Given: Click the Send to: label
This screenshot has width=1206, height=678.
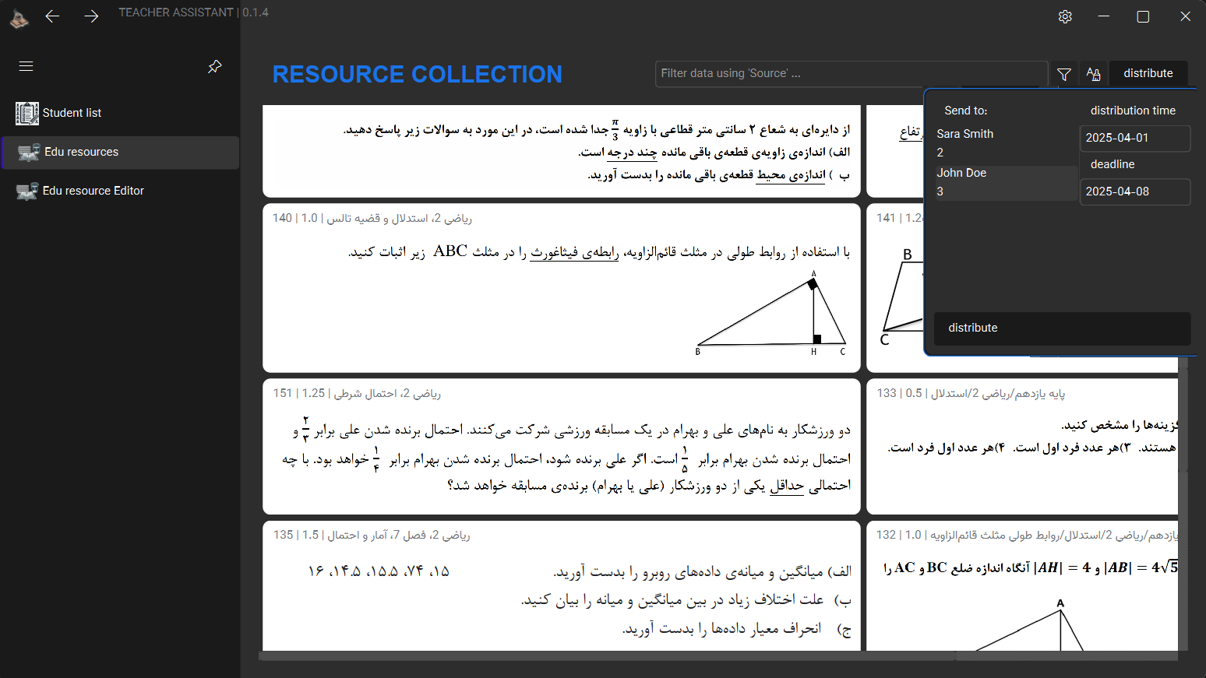Looking at the screenshot, I should 966,111.
